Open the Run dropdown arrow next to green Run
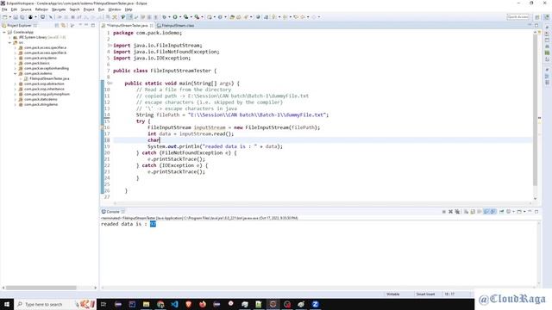The width and height of the screenshot is (552, 310). pos(180,17)
